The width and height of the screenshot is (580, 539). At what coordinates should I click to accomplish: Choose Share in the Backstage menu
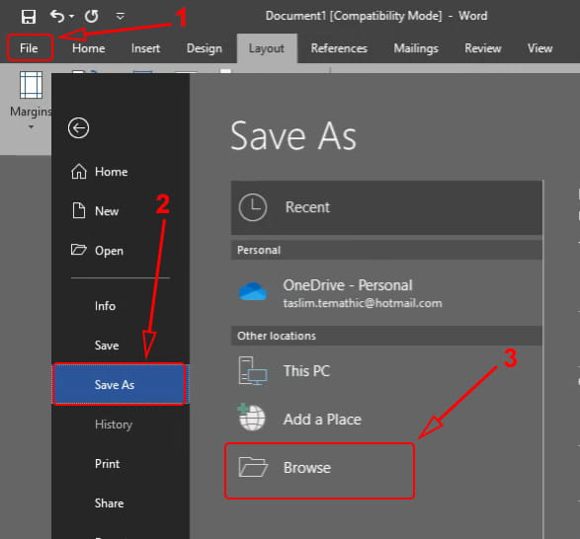click(109, 503)
